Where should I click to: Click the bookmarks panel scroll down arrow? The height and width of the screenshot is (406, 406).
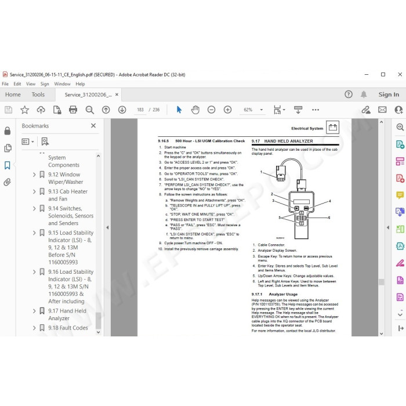click(98, 332)
